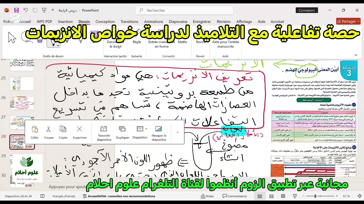Open the Customize Quick Access Toolbar dropdown
Screen dimensions: 364x204
pyautogui.click(x=53, y=10)
